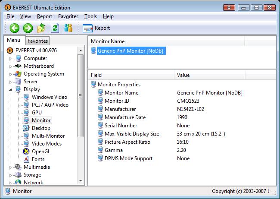This screenshot has width=280, height=199.
Task: Click the Desktop tree icon
Action: tap(26, 128)
